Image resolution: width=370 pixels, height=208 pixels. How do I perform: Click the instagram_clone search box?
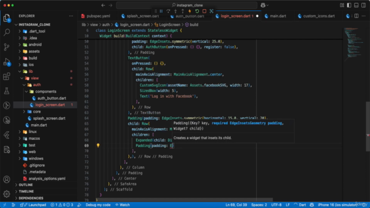[187, 5]
